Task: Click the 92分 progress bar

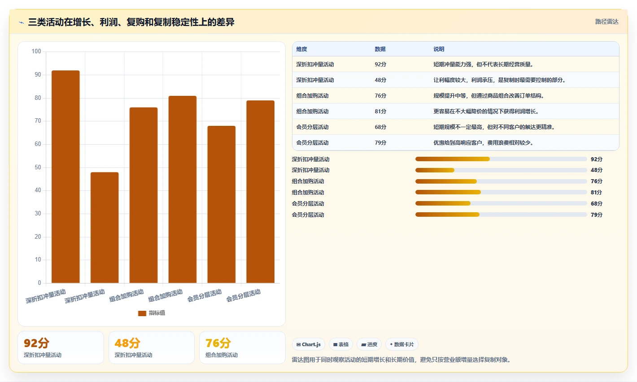Action: (501, 159)
